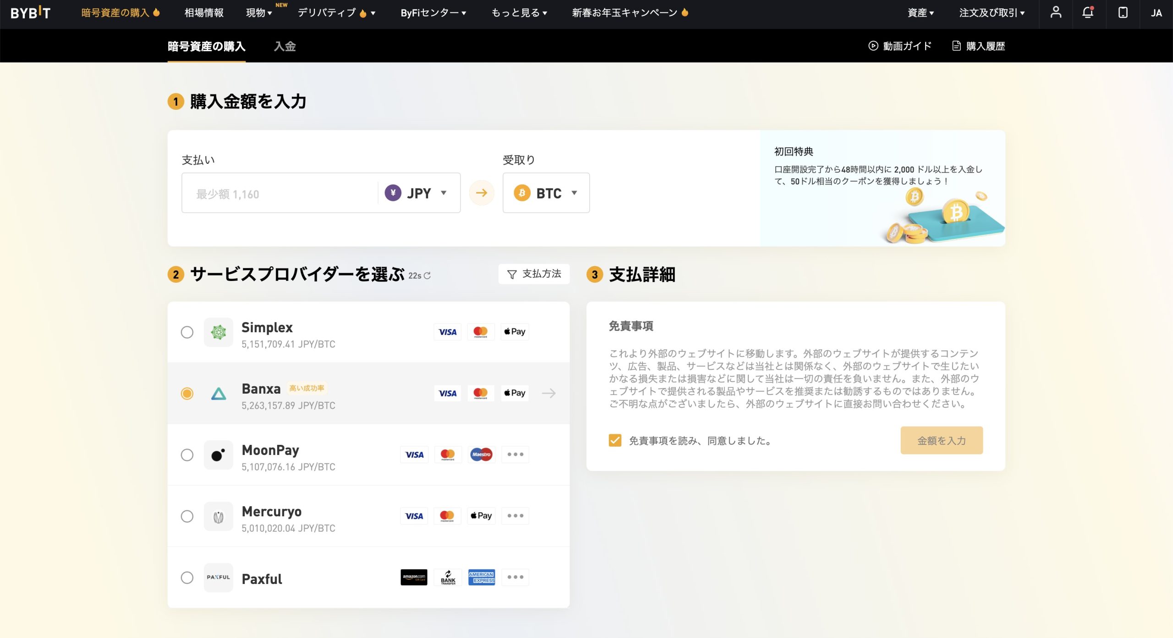Click the Apple Pay icon beside Simplex
Viewport: 1173px width, 638px height.
[514, 331]
